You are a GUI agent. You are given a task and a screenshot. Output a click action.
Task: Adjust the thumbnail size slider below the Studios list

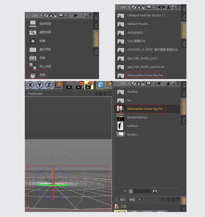tap(140, 191)
